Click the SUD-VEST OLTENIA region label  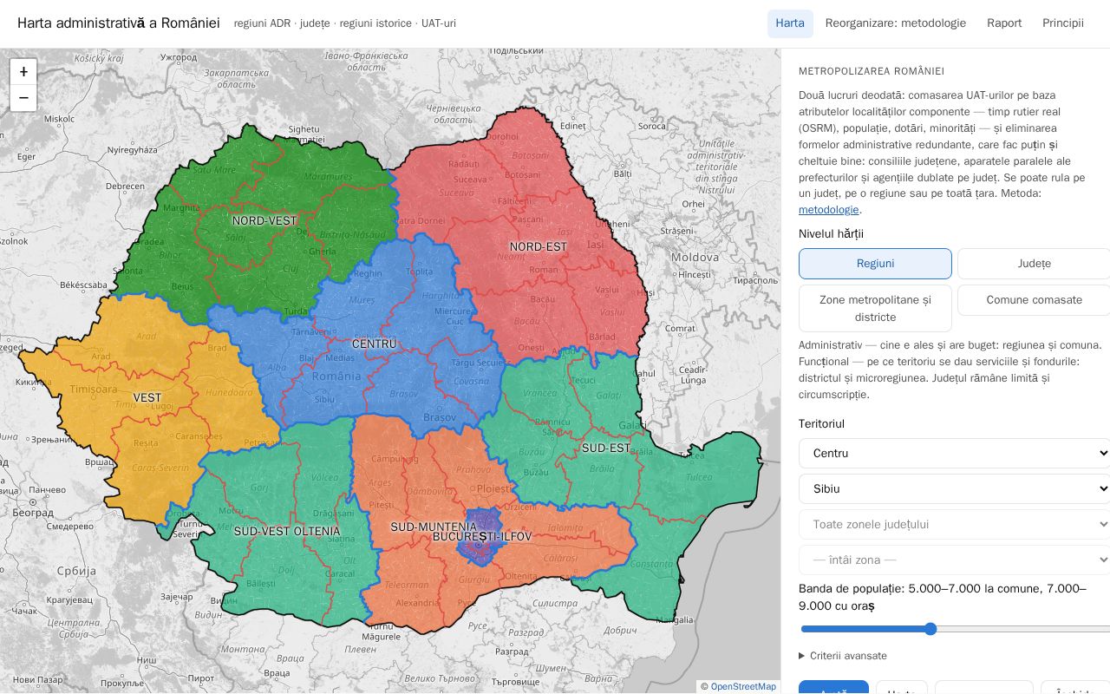[x=286, y=532]
